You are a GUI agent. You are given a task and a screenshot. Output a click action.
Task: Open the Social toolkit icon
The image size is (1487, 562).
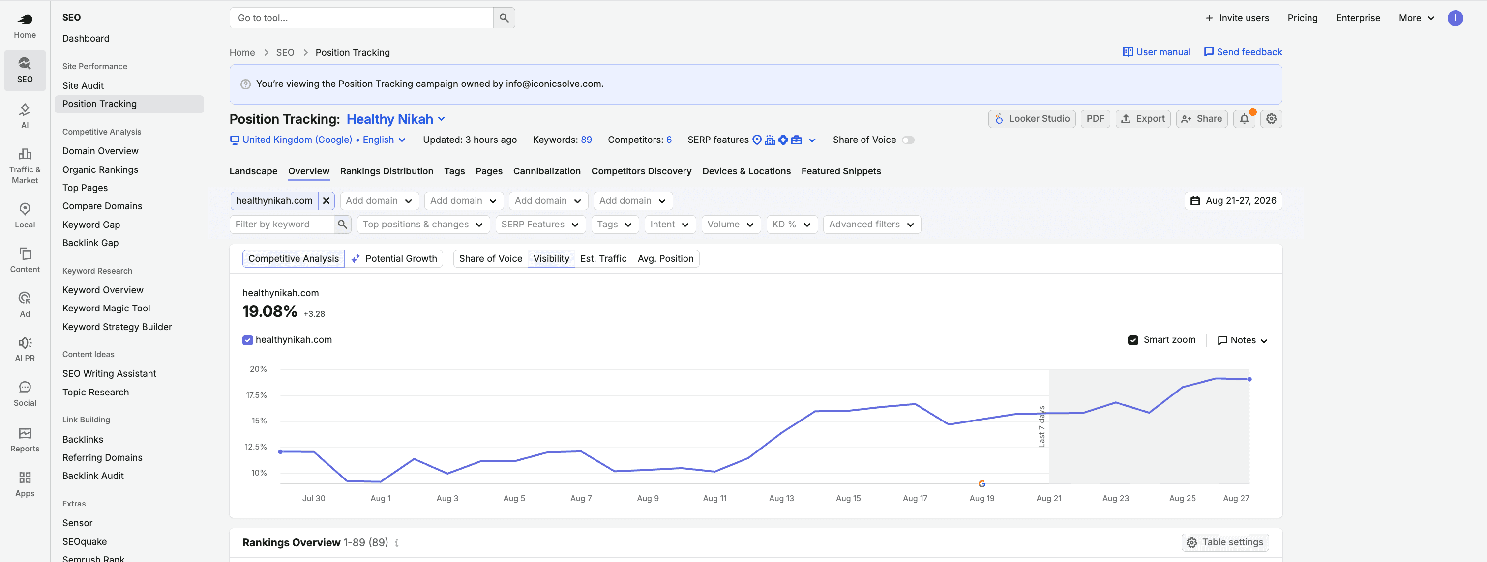[x=25, y=394]
